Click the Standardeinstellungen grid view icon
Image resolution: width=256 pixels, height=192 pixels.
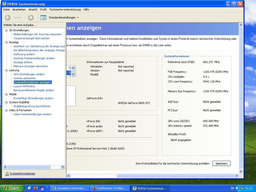click(43, 17)
